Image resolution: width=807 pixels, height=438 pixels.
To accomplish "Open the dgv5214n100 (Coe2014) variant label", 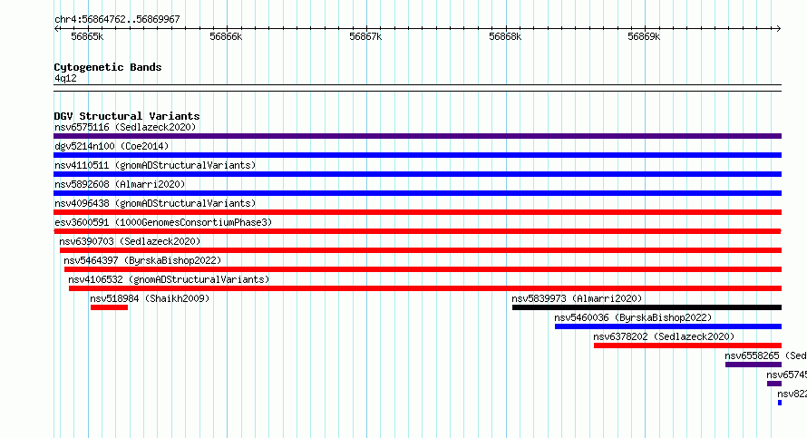I will coord(112,146).
